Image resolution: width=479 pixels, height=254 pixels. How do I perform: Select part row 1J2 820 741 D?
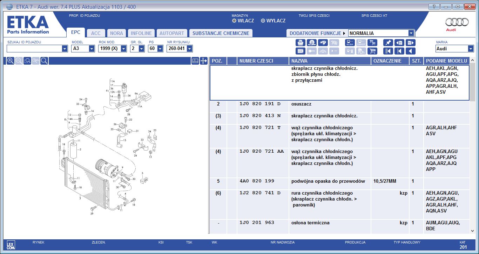click(x=339, y=205)
